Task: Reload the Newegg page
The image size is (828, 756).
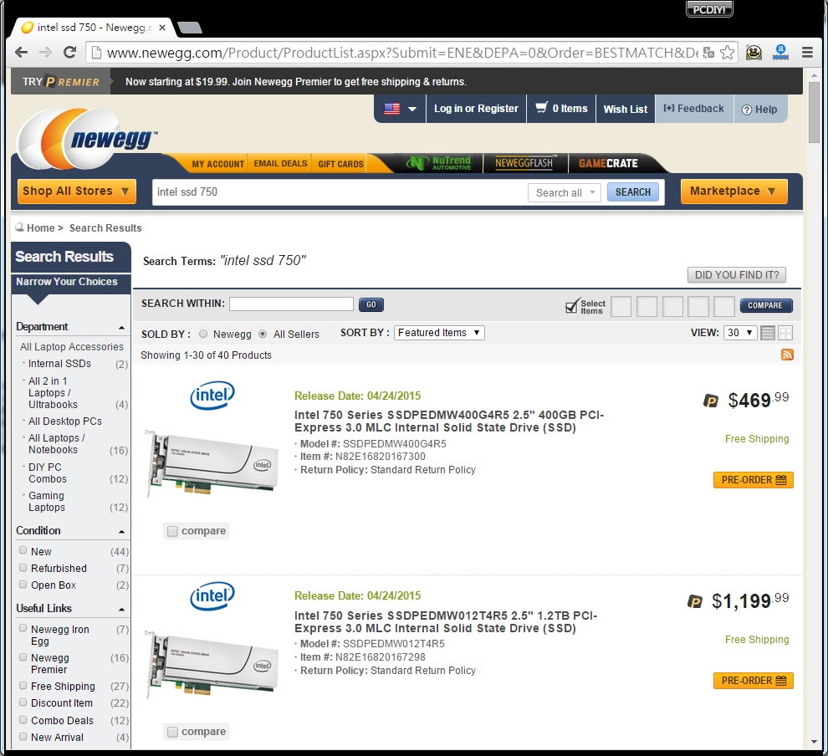Action: click(69, 52)
